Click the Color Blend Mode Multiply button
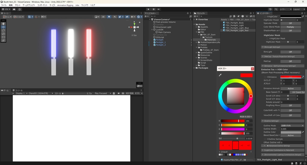This screenshot has height=165, width=307. 291,27
